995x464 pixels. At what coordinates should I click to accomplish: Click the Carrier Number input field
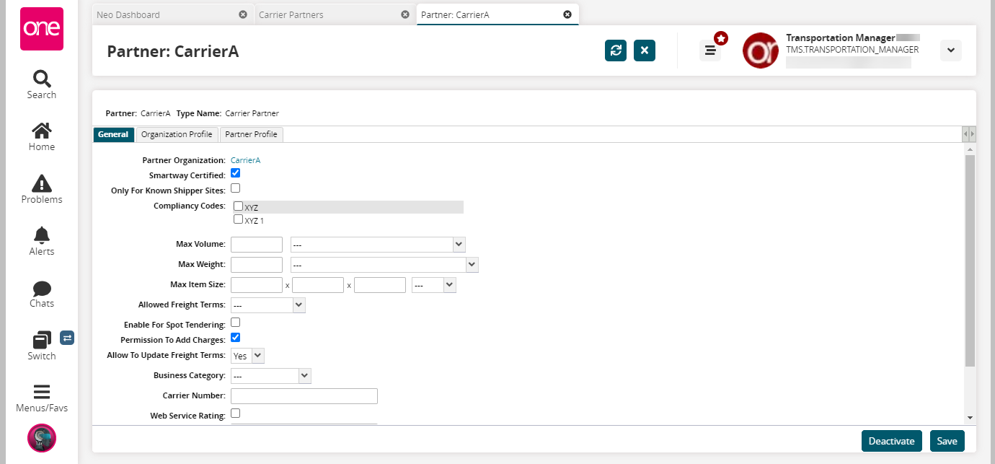point(304,396)
